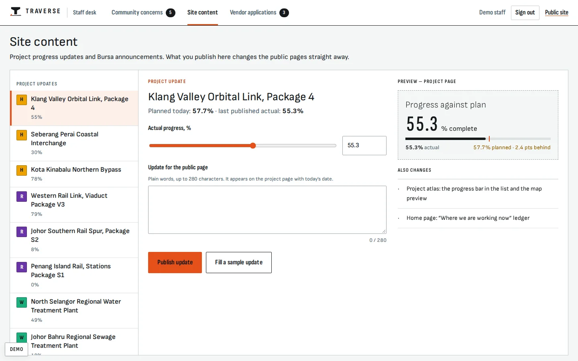Click the Demo staff label
This screenshot has height=361, width=578.
click(x=492, y=12)
